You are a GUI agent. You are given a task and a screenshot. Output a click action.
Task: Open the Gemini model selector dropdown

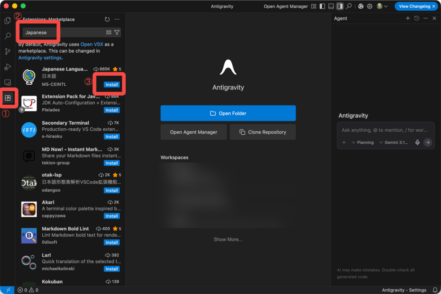(x=393, y=142)
